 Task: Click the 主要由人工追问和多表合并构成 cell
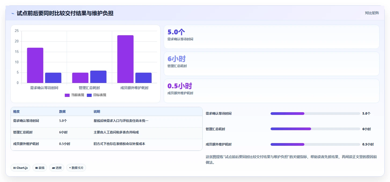click(116, 132)
